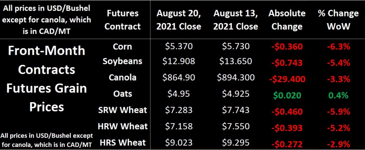Select the Oats row label
Image resolution: width=365 pixels, height=150 pixels.
click(x=122, y=93)
